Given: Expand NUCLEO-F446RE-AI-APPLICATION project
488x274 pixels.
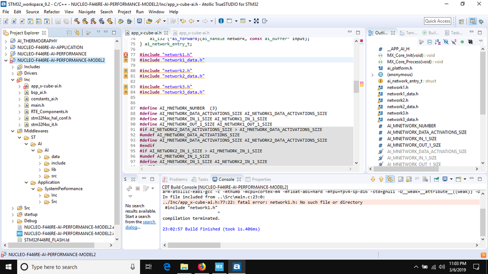Looking at the screenshot, I should coord(6,47).
